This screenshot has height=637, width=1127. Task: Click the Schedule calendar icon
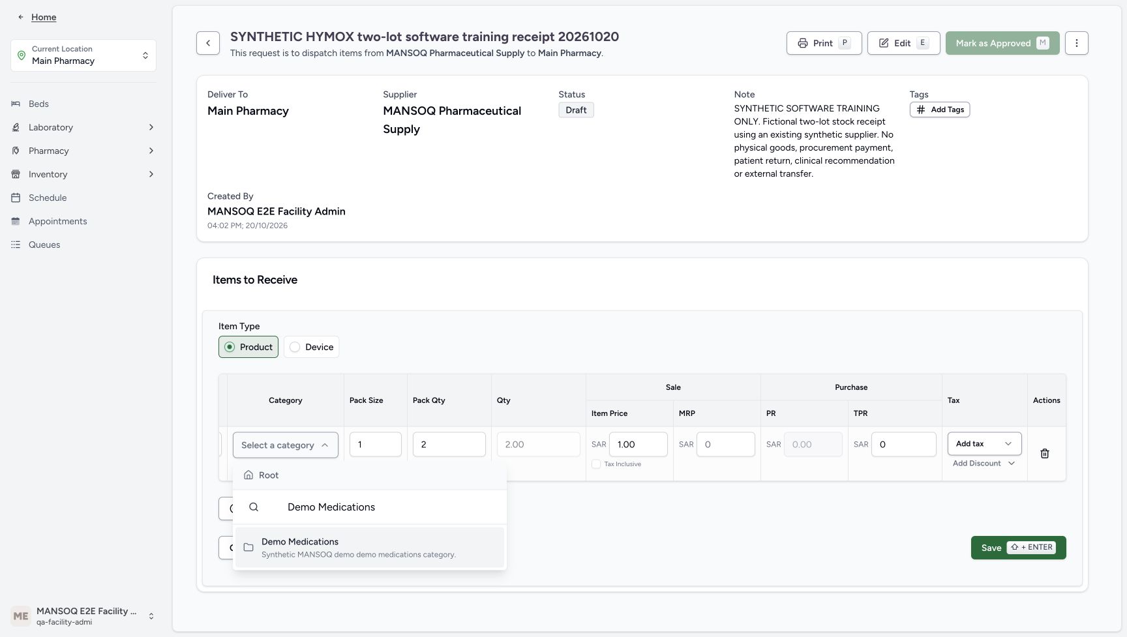16,198
